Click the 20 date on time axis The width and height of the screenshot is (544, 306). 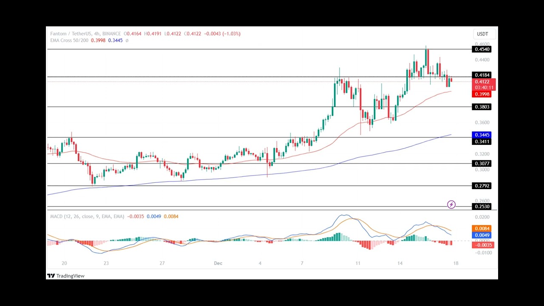click(x=64, y=263)
